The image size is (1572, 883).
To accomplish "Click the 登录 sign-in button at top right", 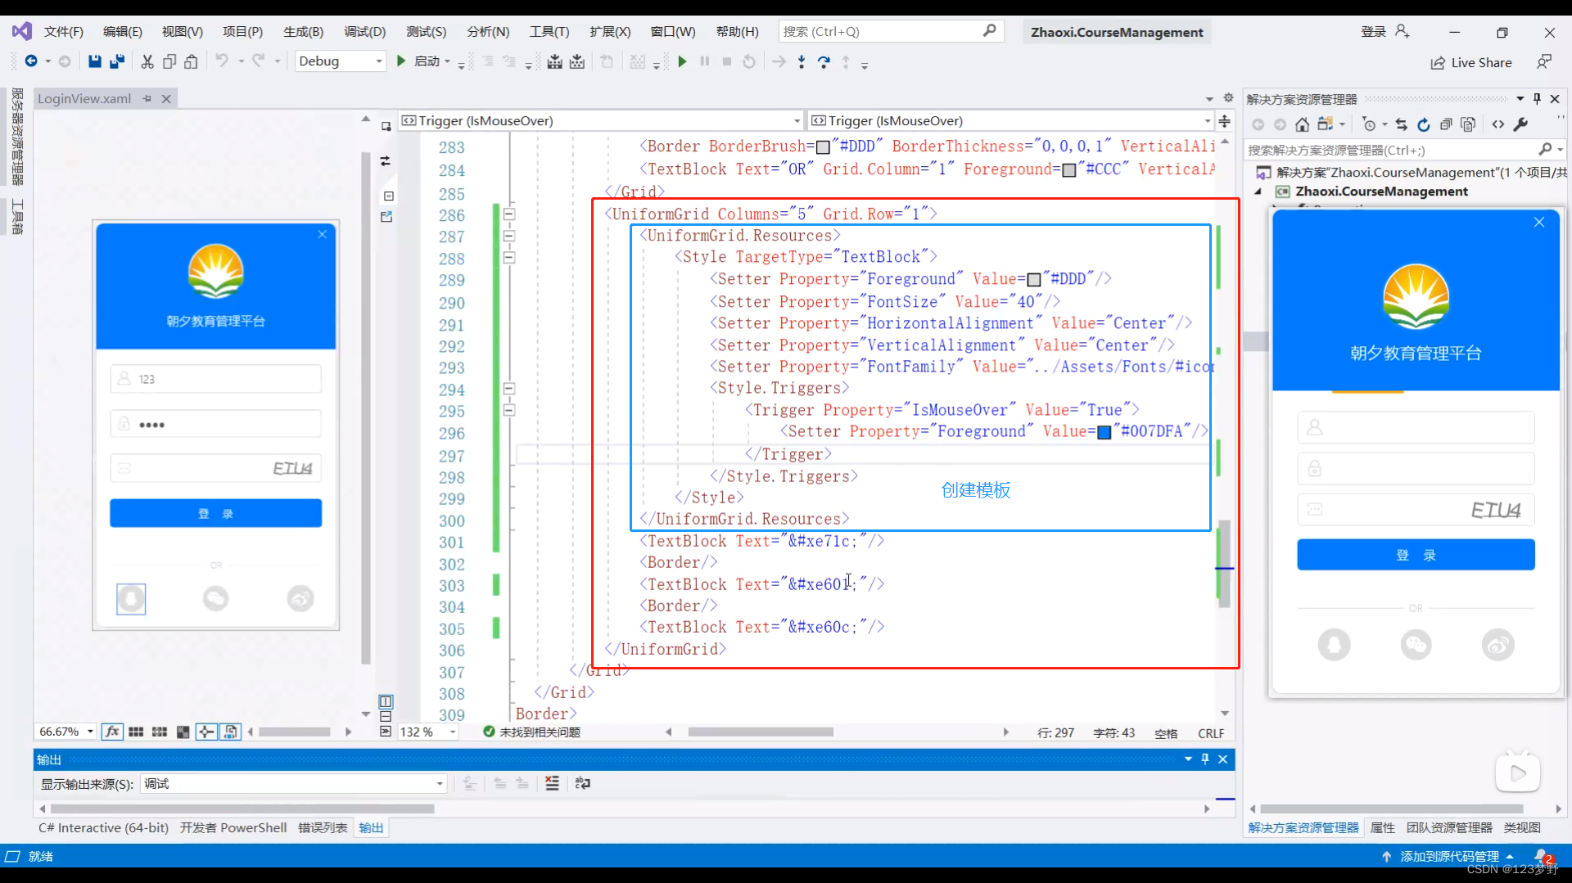I will pyautogui.click(x=1385, y=32).
